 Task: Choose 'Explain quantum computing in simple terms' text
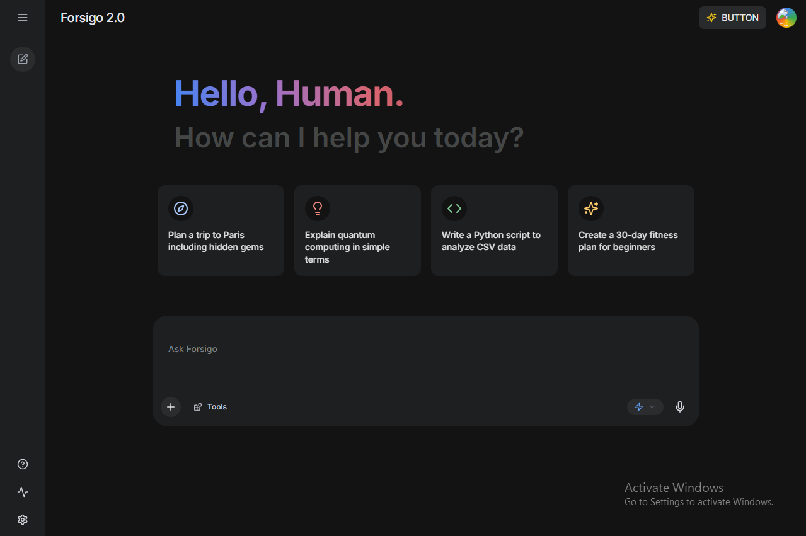(x=347, y=247)
